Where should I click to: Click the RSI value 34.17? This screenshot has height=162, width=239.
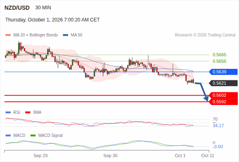click(x=218, y=126)
